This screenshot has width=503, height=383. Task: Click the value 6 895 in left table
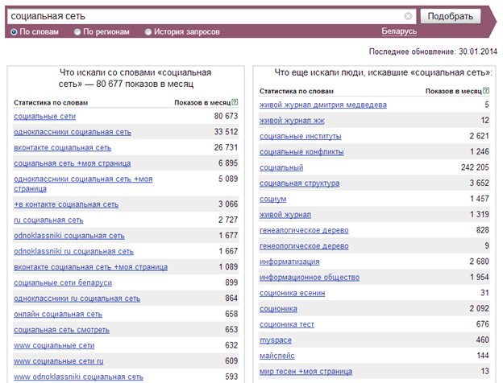click(228, 163)
